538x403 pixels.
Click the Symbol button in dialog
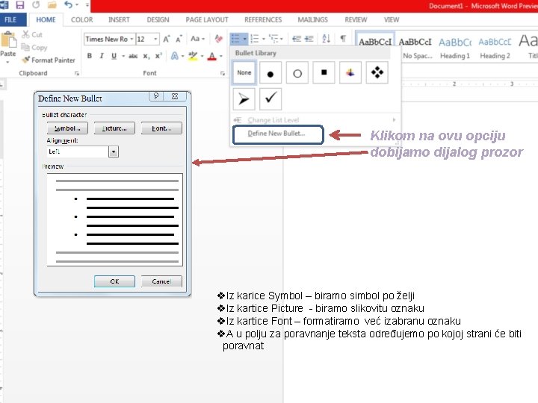point(67,128)
